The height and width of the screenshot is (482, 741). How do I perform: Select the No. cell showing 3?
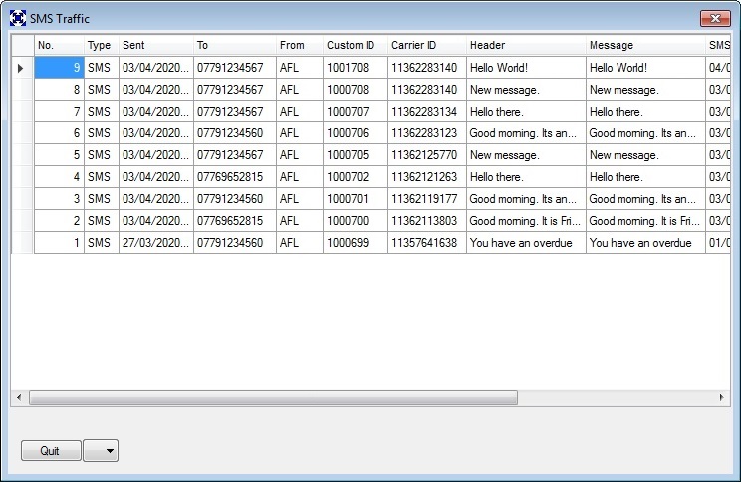tap(59, 199)
